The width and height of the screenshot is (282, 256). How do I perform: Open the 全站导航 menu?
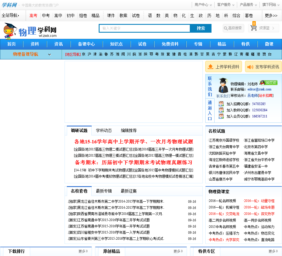pyautogui.click(x=10, y=15)
